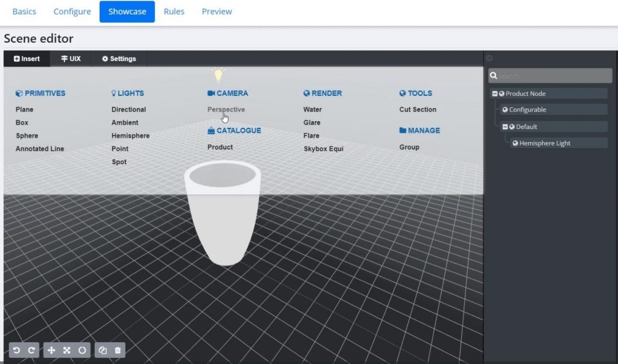
Task: Add the Water render effect
Action: (313, 110)
